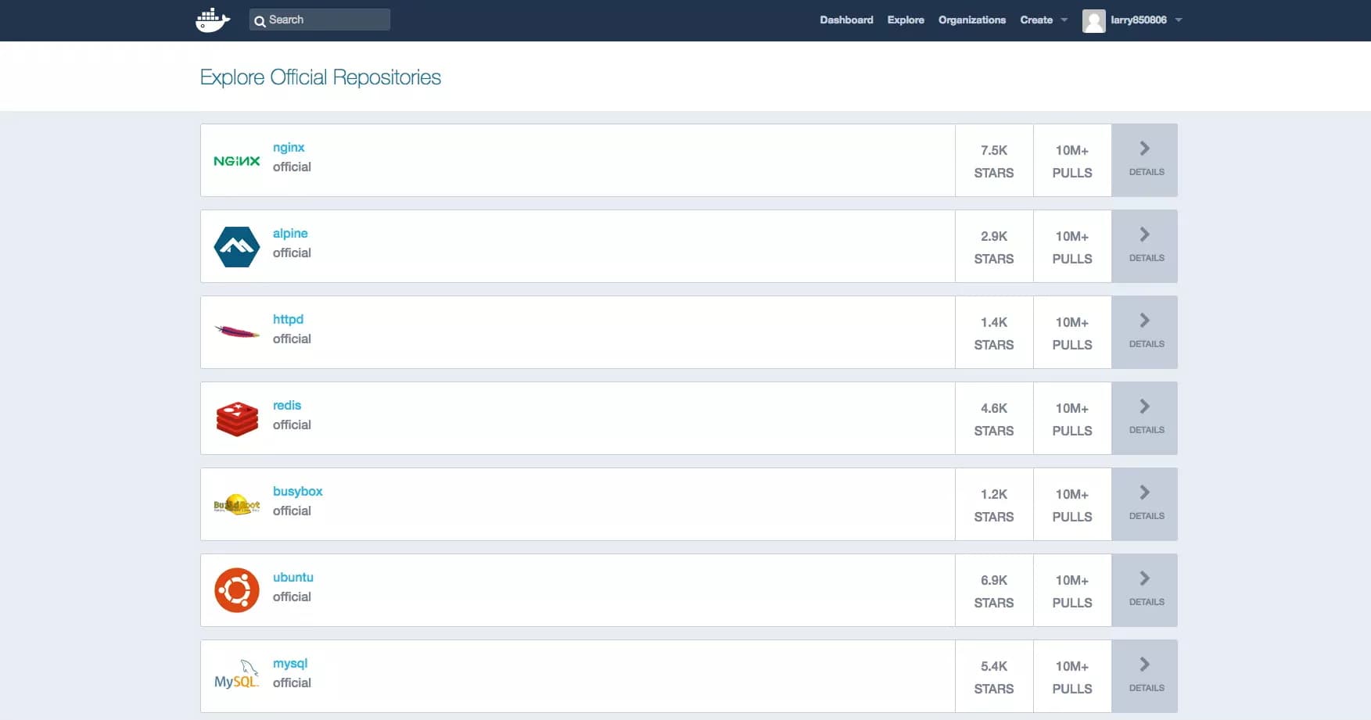Select the Explore navigation item
This screenshot has height=720, width=1371.
(x=905, y=20)
